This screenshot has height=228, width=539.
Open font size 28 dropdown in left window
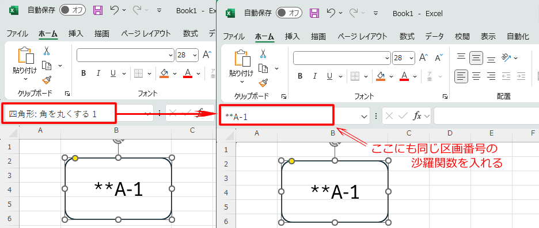coord(195,55)
